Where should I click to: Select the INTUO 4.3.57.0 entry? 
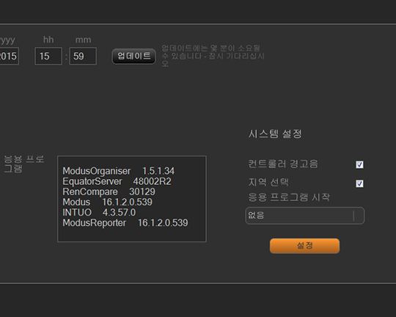(99, 212)
